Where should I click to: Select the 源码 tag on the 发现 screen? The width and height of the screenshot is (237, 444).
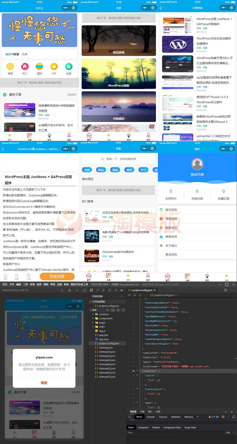[115, 170]
